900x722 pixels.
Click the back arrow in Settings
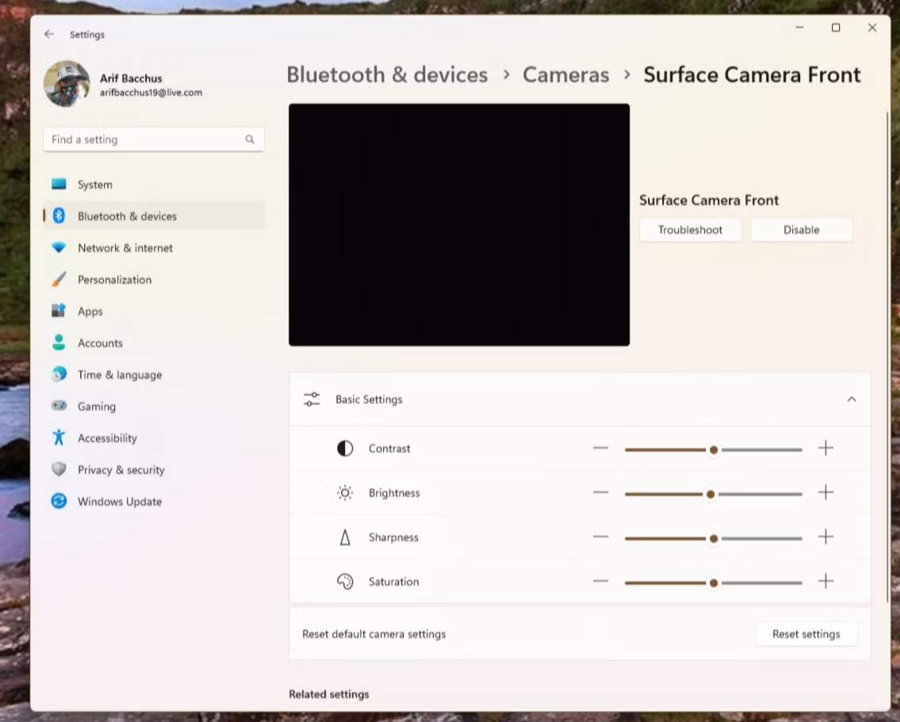49,34
